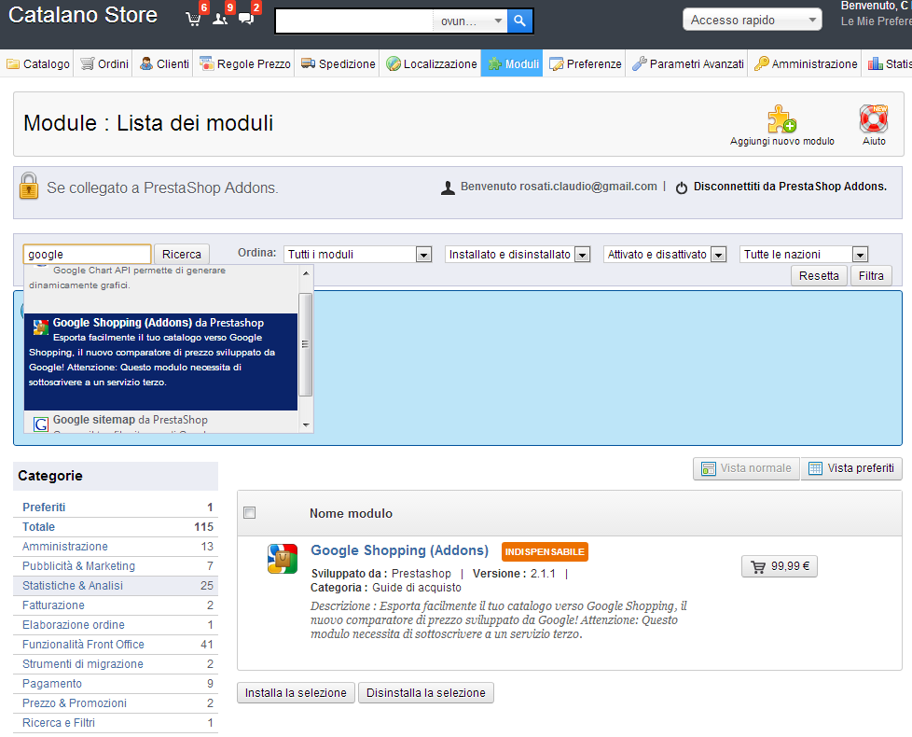
Task: Click the 99,99 € purchase button
Action: [780, 566]
